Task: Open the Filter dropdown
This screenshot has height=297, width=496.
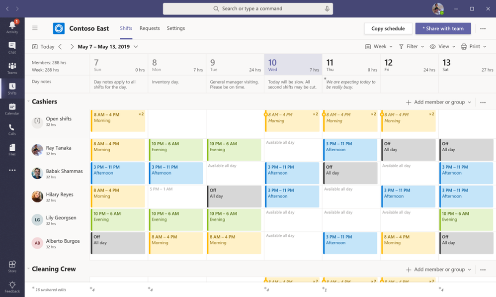Action: pos(411,47)
